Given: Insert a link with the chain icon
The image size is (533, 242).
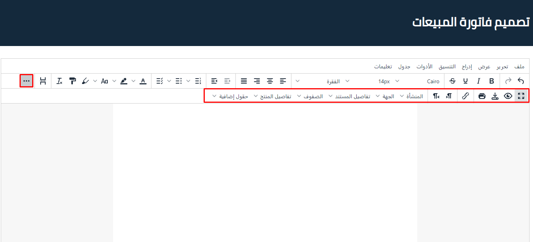Looking at the screenshot, I should pos(466,96).
